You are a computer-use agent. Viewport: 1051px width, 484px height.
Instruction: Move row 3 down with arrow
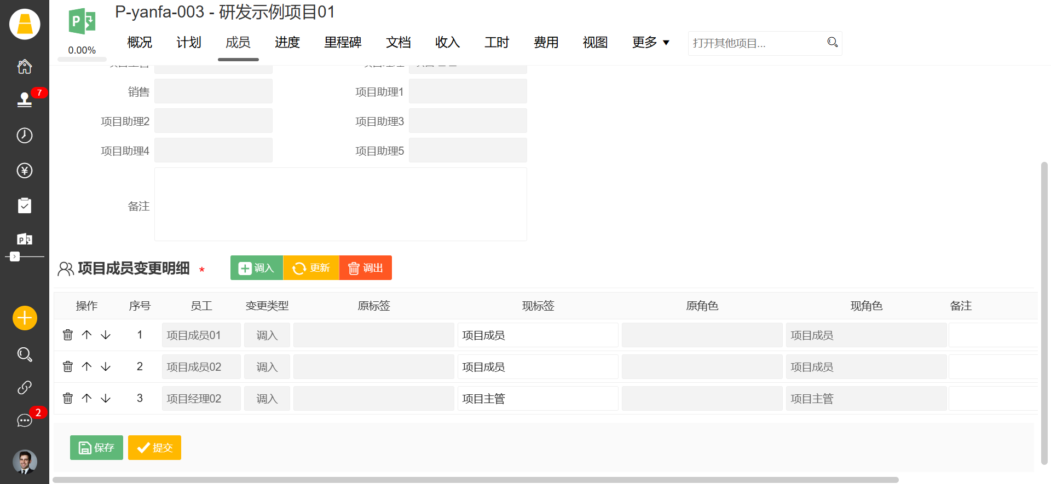[106, 398]
